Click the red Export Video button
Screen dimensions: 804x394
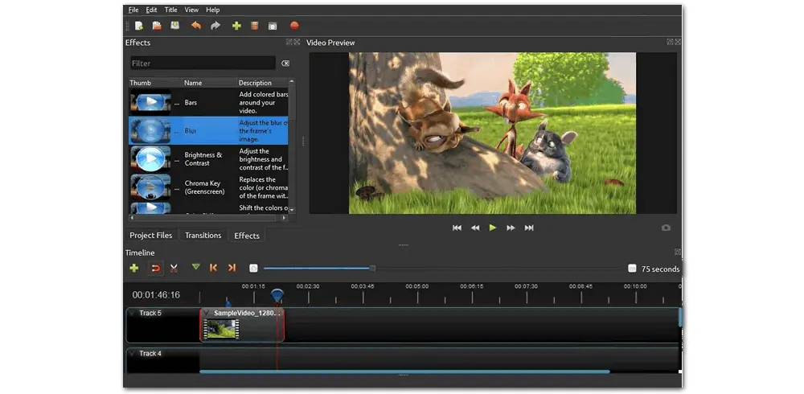coord(294,25)
